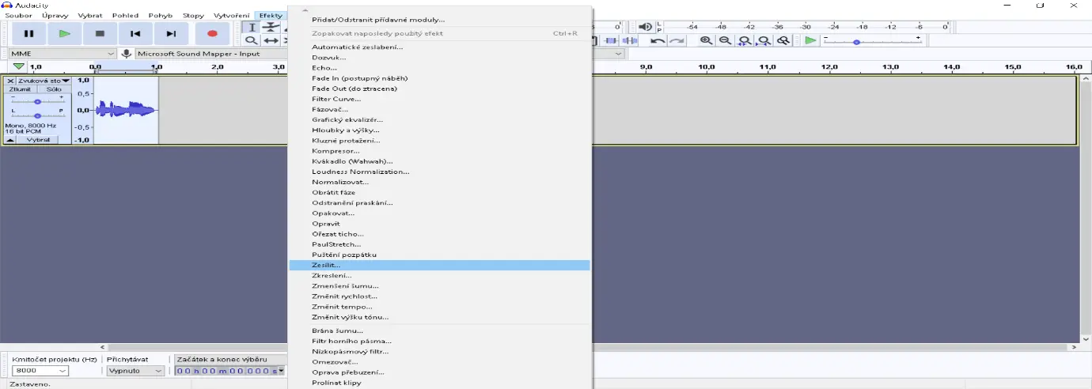This screenshot has height=389, width=1092.
Task: Undo the last action
Action: click(658, 40)
